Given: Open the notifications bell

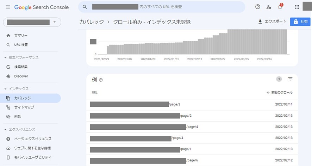Looking at the screenshot, I should (x=280, y=7).
